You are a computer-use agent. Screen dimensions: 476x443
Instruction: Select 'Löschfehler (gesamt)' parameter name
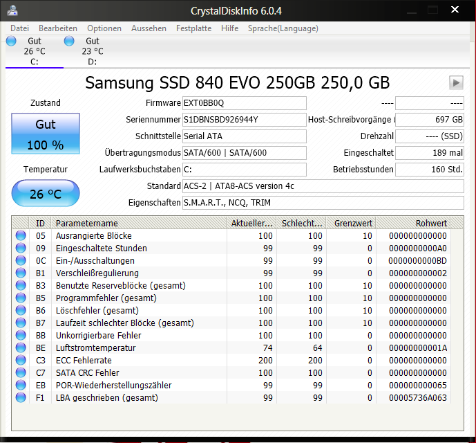click(97, 311)
